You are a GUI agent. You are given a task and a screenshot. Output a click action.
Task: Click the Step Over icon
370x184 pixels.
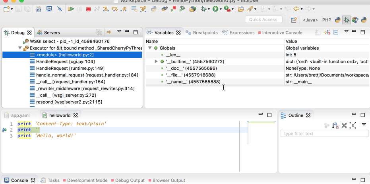pos(114,9)
